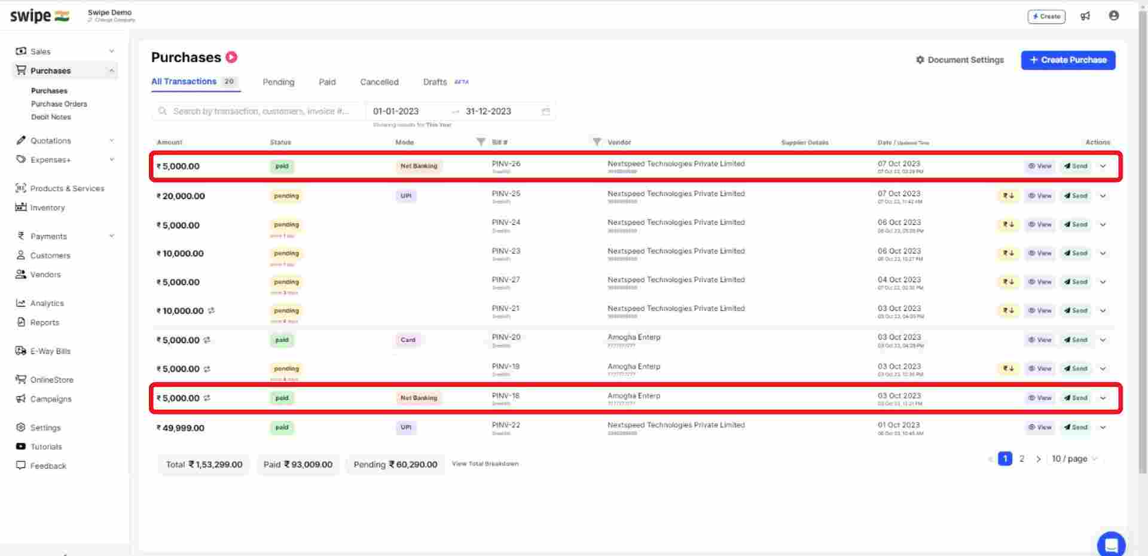Viewport: 1148px width, 556px height.
Task: Click the Create button in header
Action: [x=1046, y=16]
